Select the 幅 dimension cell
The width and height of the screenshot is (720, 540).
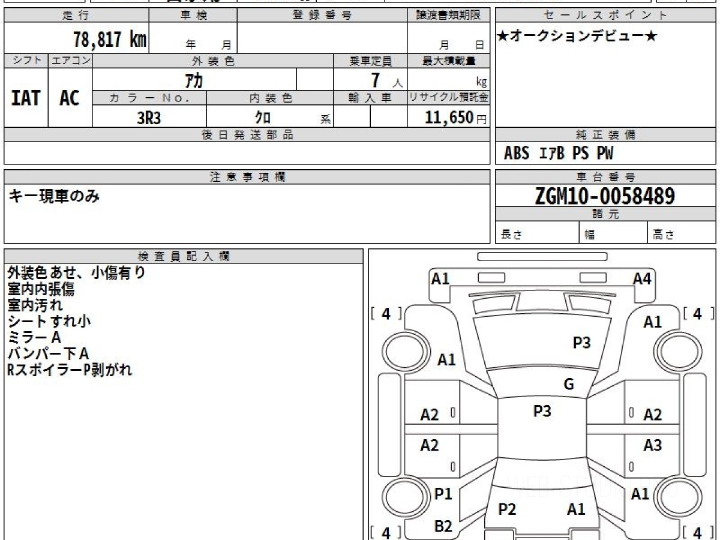click(614, 233)
